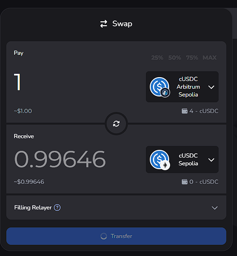Screen dimensions: 237x256
Task: Click the Receive section label
Action: 24,136
